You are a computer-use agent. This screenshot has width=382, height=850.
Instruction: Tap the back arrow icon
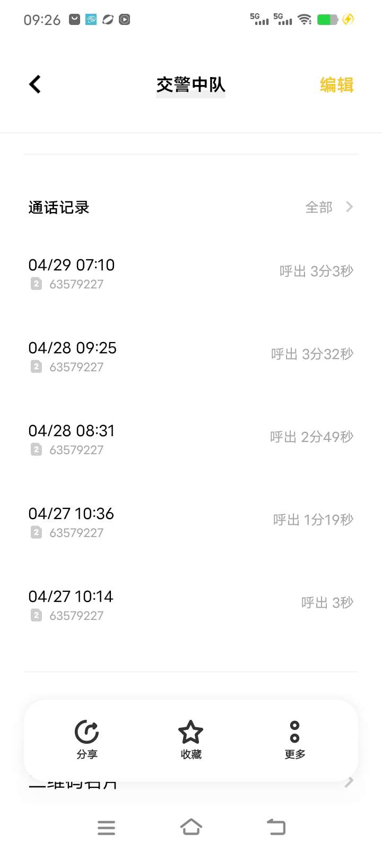(x=35, y=84)
